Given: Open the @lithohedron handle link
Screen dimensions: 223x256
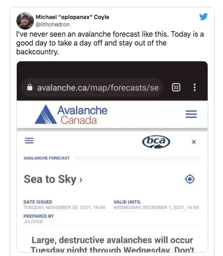Looking at the screenshot, I should 53,25.
